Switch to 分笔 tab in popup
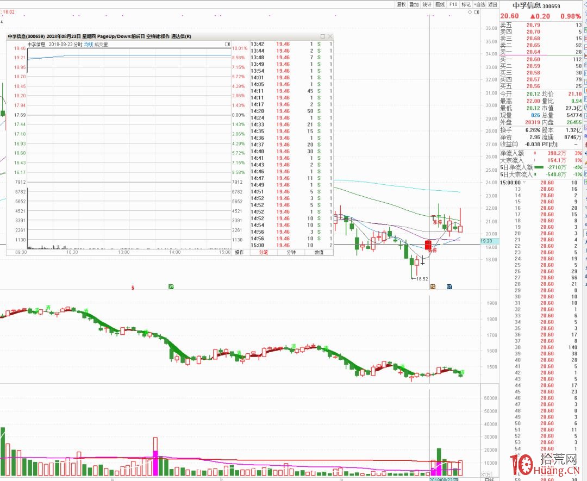587x481 pixels. 264,252
